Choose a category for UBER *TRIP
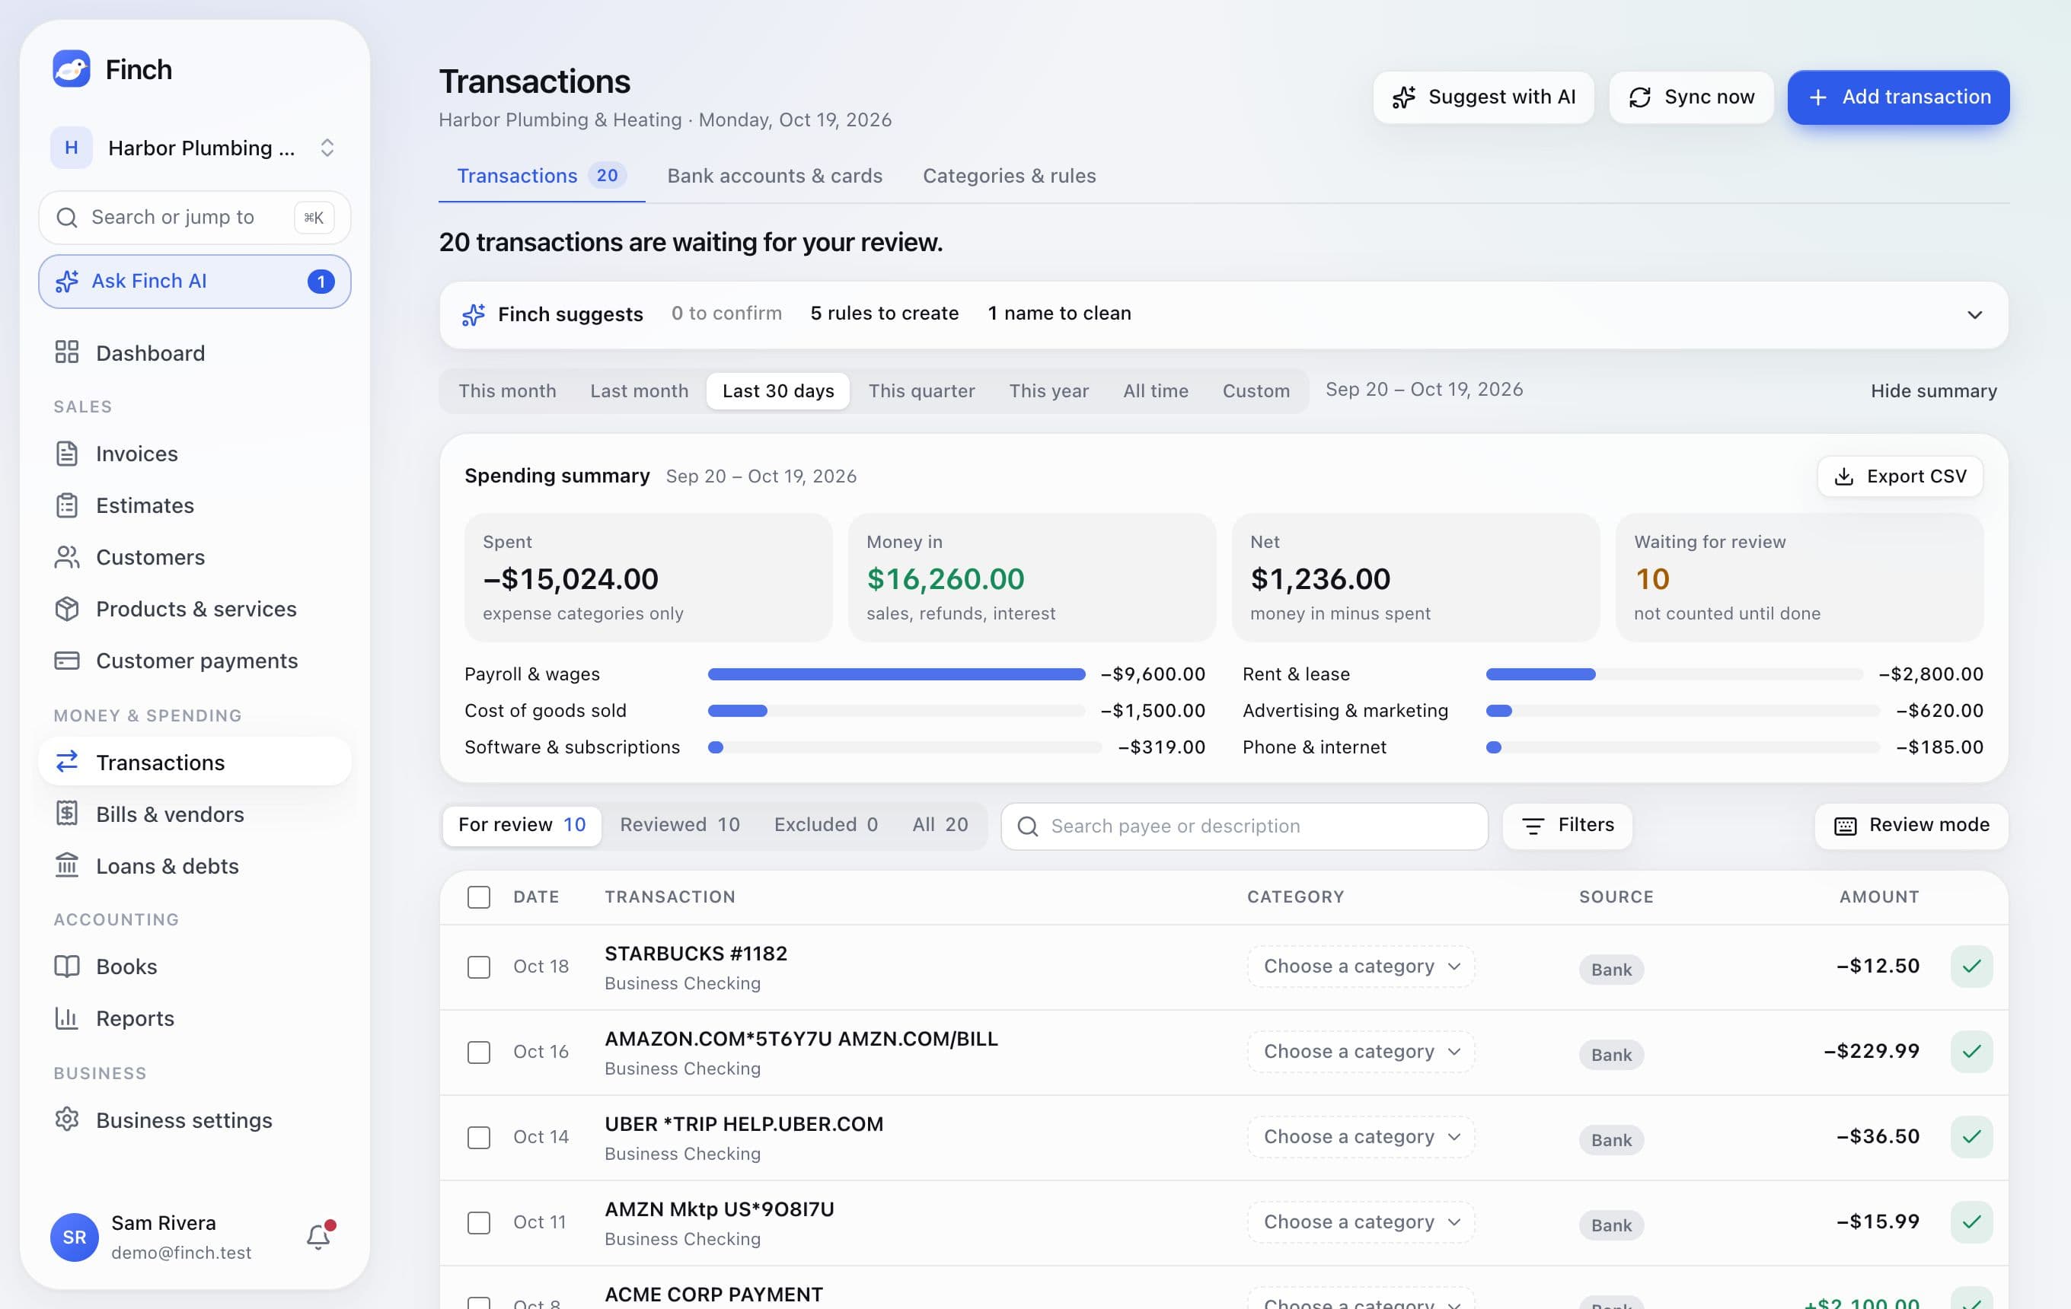The height and width of the screenshot is (1309, 2071). pyautogui.click(x=1361, y=1136)
